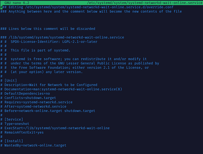Click the Documentation=man line
The image size is (203, 154).
point(63,89)
